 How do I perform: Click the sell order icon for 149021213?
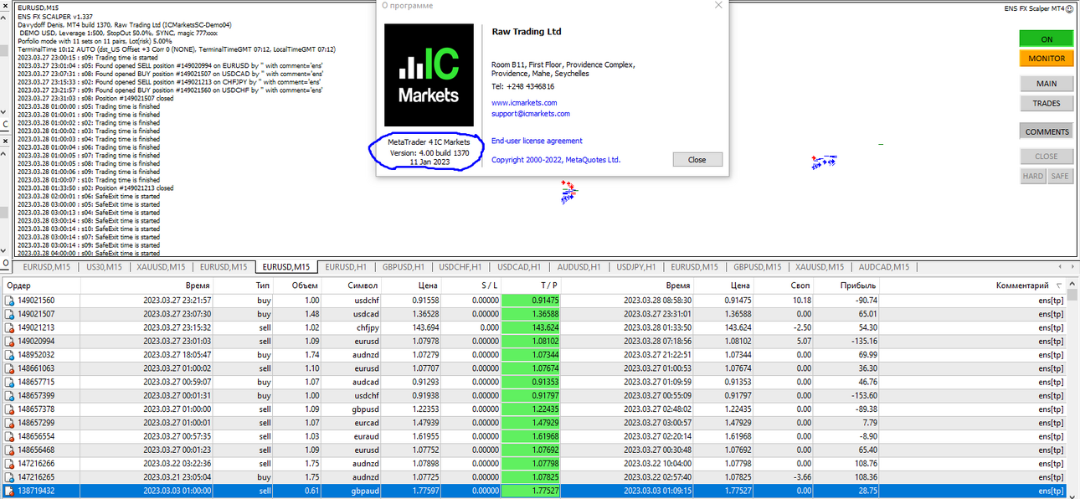pyautogui.click(x=10, y=327)
